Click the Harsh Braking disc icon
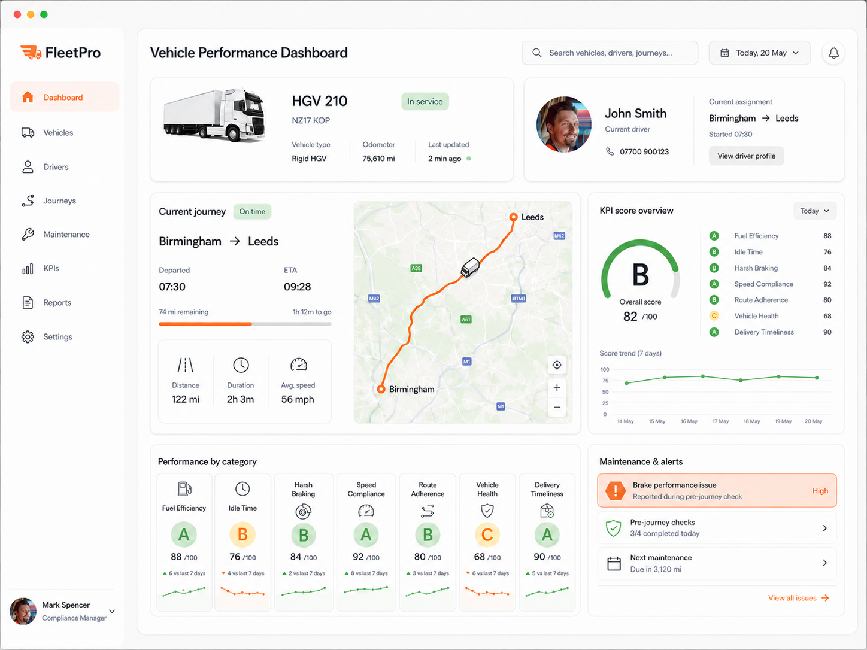Image resolution: width=867 pixels, height=650 pixels. tap(304, 511)
